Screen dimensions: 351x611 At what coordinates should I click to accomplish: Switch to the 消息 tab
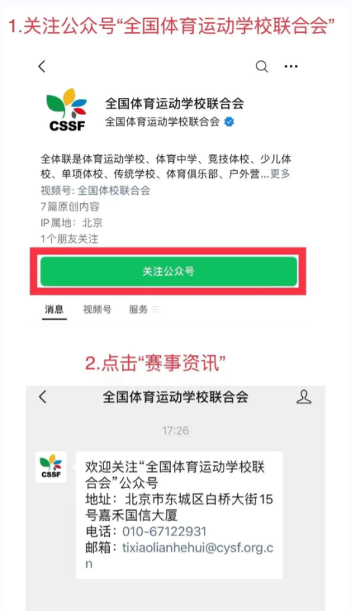[54, 309]
